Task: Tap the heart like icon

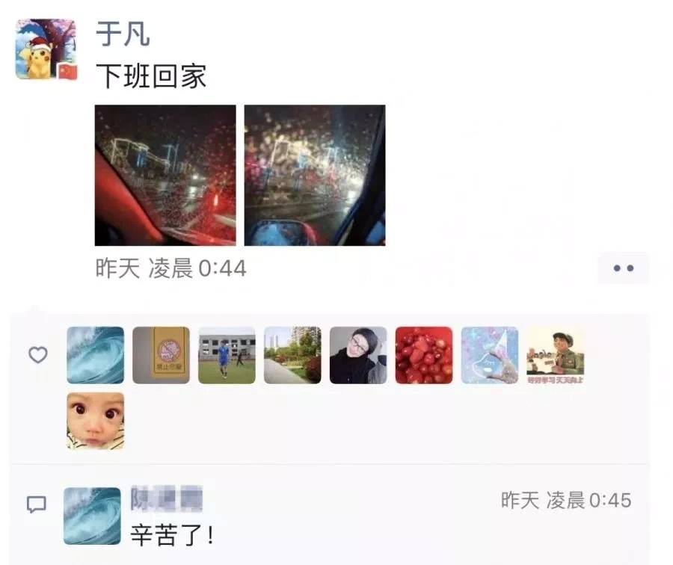Action: [38, 355]
